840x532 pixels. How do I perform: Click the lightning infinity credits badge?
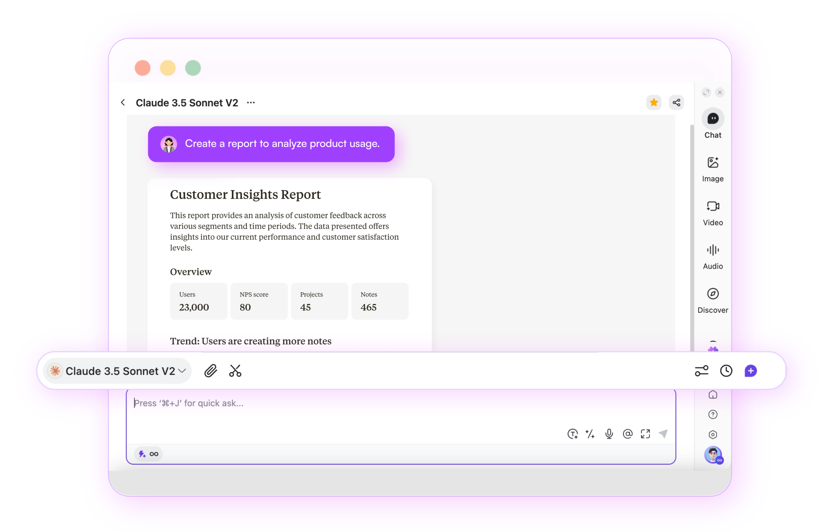pos(149,454)
